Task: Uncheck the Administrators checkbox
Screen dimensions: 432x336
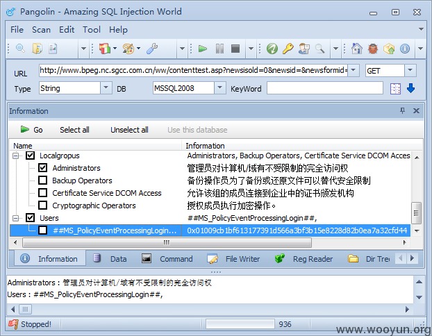Action: pos(42,168)
